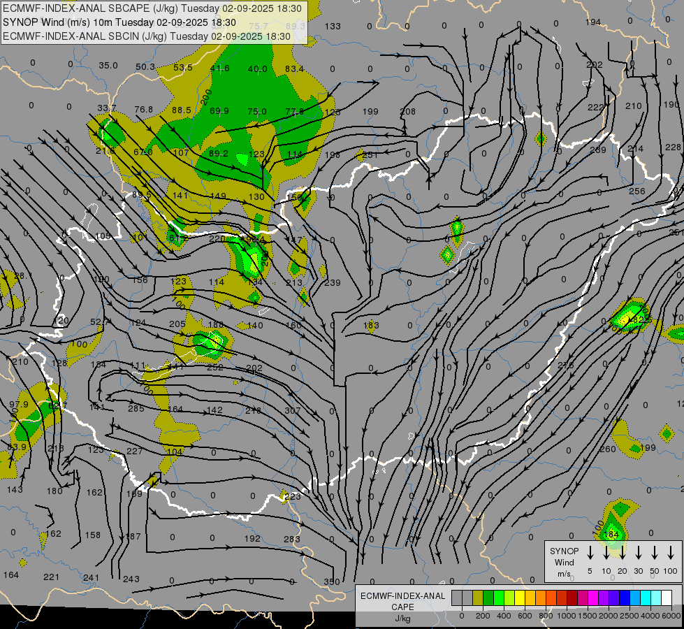Screen dimensions: 684x629
Task: Click the map value 89.2
Action: (219, 153)
